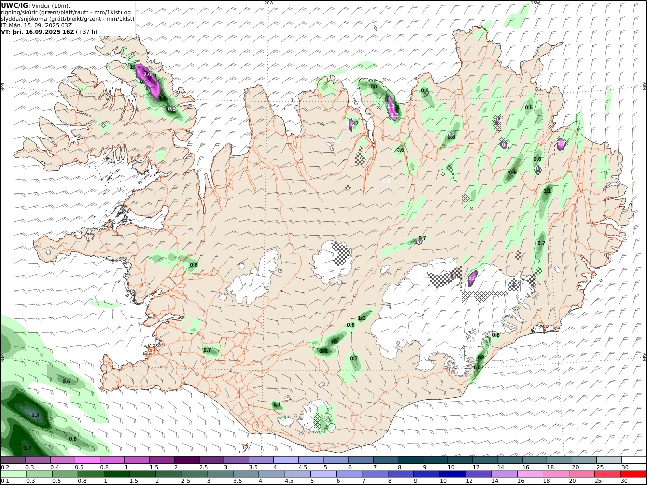Pick the bright red 30+ bottom legend swatch

634,474
